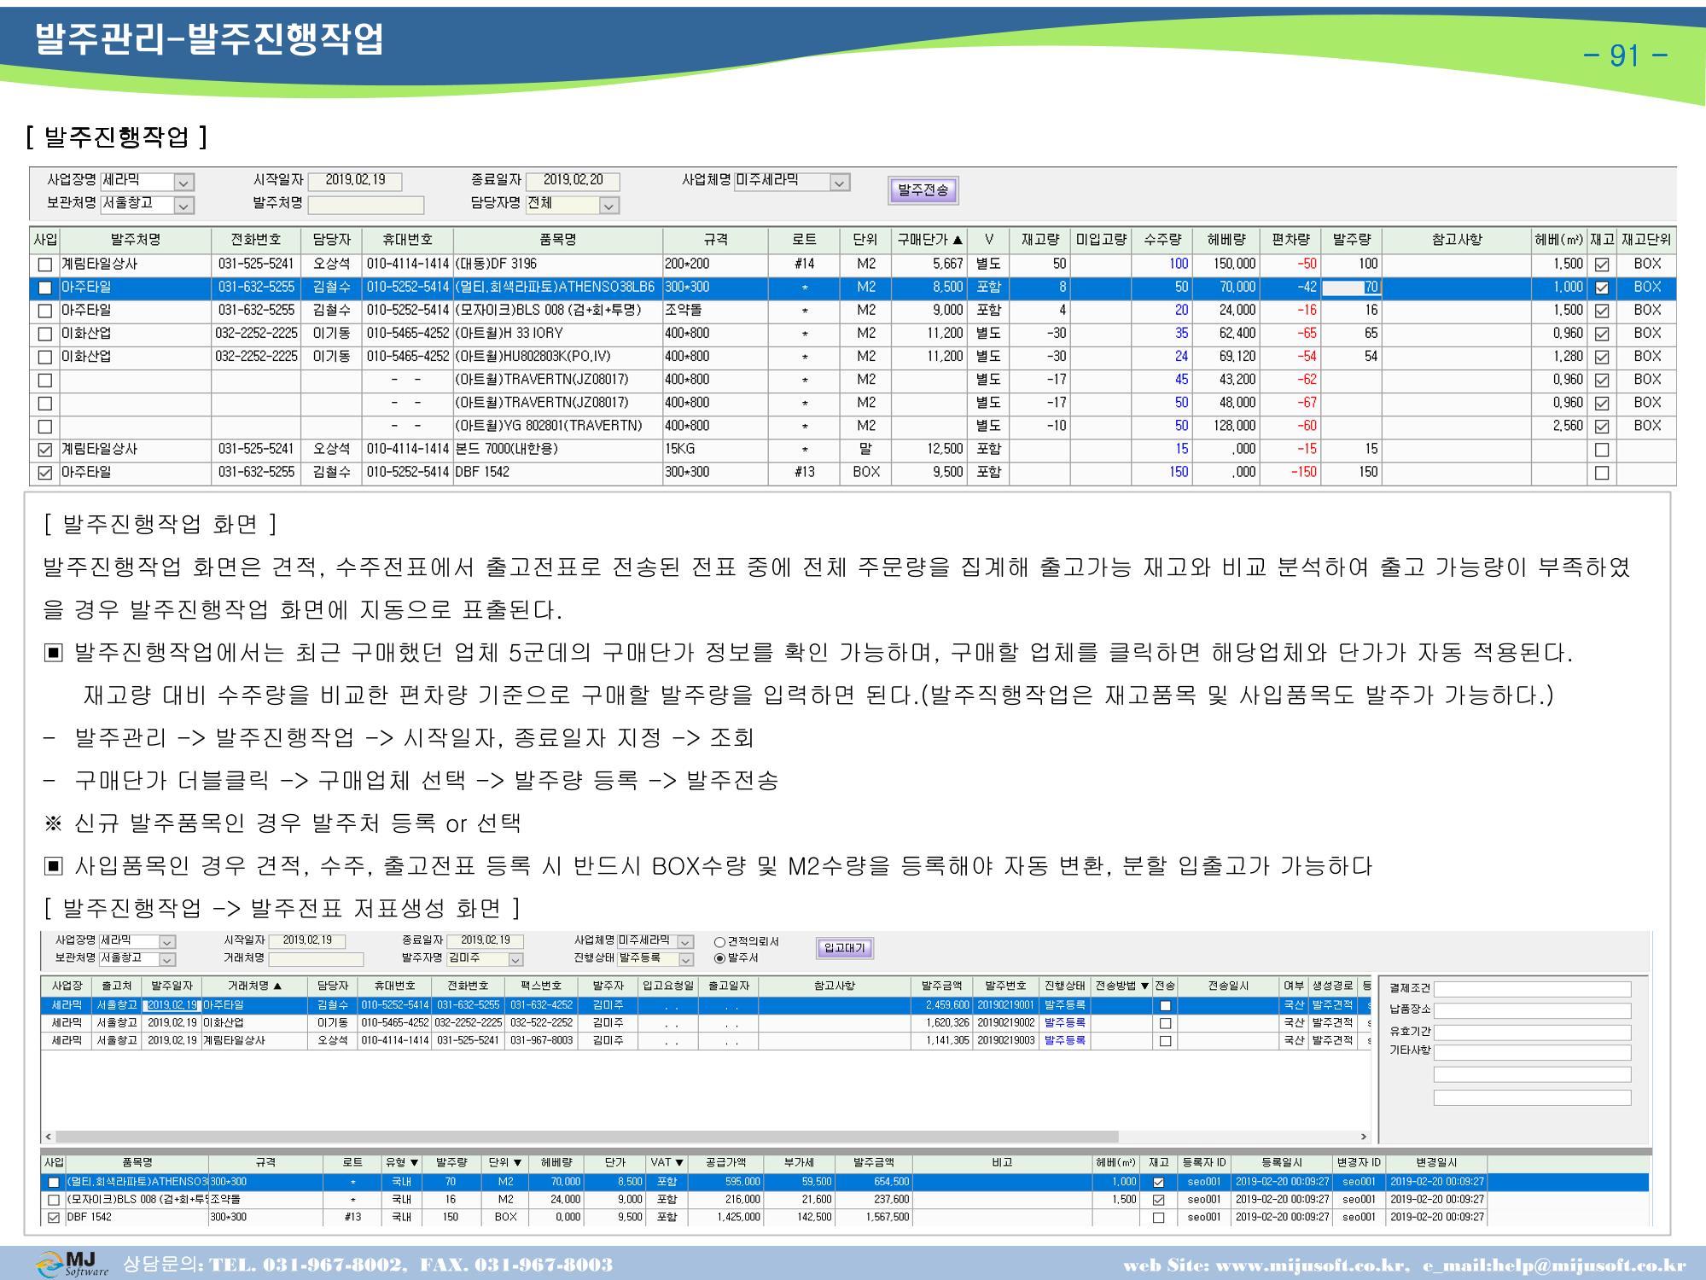Click the 납품장소 input field
This screenshot has width=1706, height=1280.
click(x=1532, y=1010)
